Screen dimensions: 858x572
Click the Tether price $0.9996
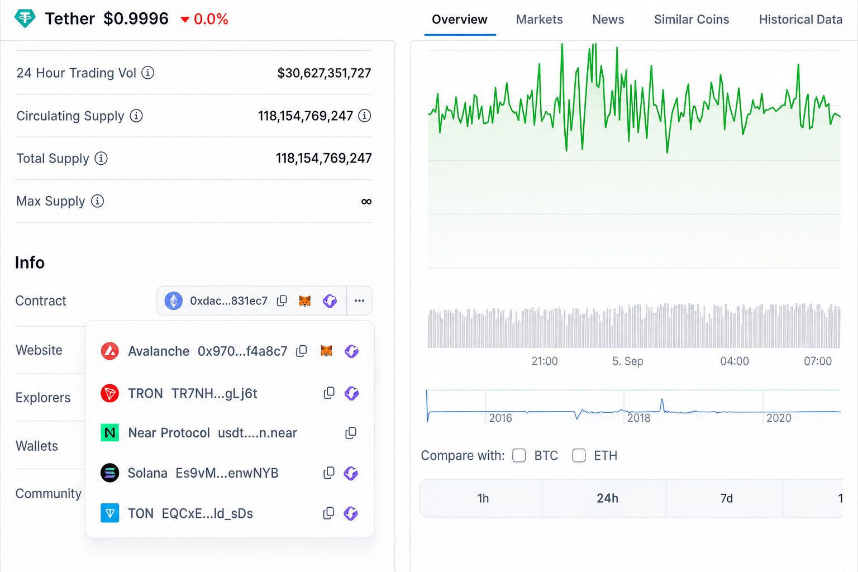[x=136, y=18]
